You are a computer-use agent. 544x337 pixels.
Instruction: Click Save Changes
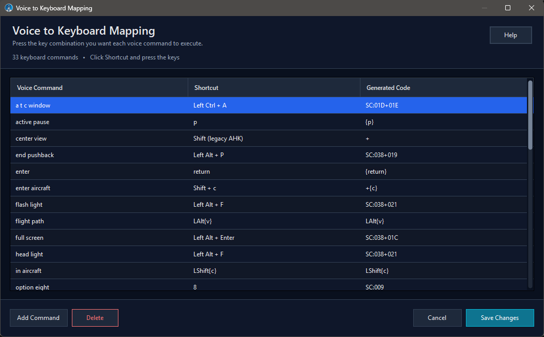pyautogui.click(x=500, y=317)
